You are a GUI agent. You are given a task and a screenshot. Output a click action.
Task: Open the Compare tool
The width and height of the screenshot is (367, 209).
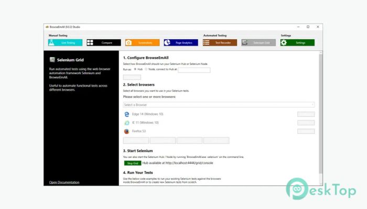pyautogui.click(x=104, y=43)
